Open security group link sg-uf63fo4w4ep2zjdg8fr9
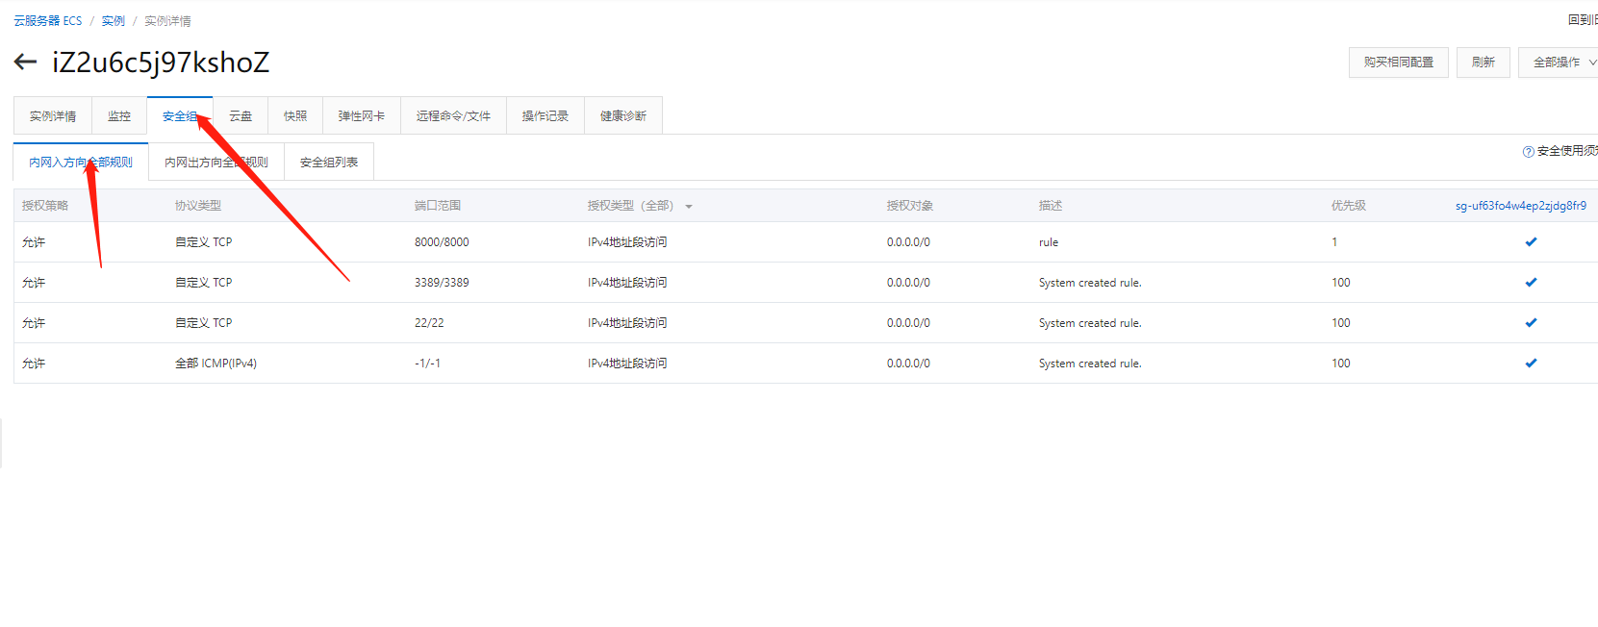Viewport: 1598px width, 627px height. click(x=1521, y=206)
